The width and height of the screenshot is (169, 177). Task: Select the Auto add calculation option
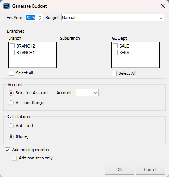[x=11, y=126]
